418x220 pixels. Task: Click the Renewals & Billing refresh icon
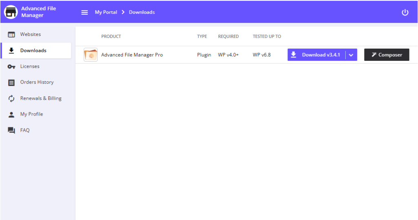tap(11, 98)
